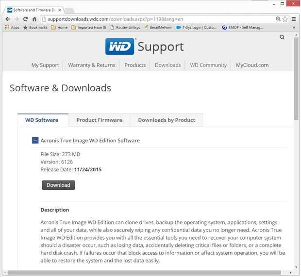The image size is (301, 277).
Task: Open the Apps shortcut in bookmarks bar
Action: (12, 28)
